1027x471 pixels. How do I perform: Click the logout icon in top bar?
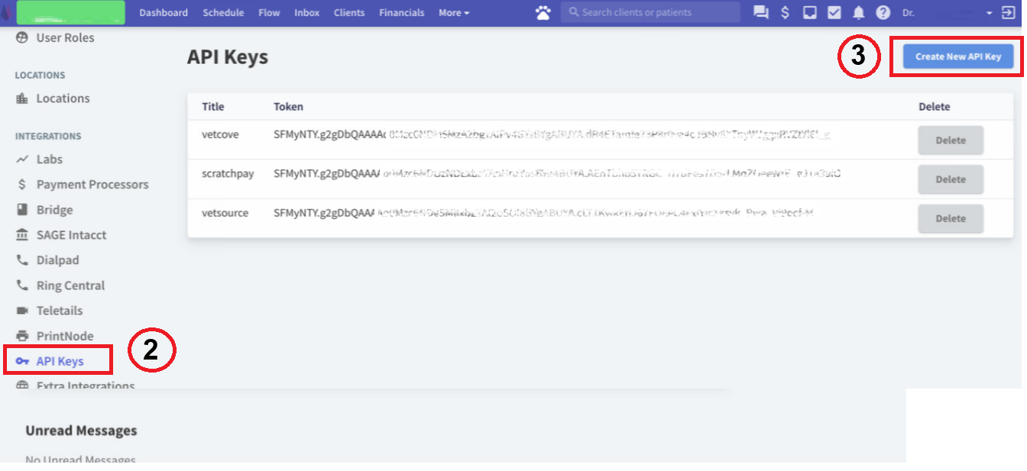1008,13
